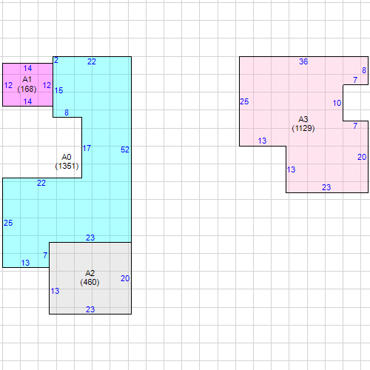Click the 10 dimension label in A3
The height and width of the screenshot is (370, 370).
click(337, 103)
